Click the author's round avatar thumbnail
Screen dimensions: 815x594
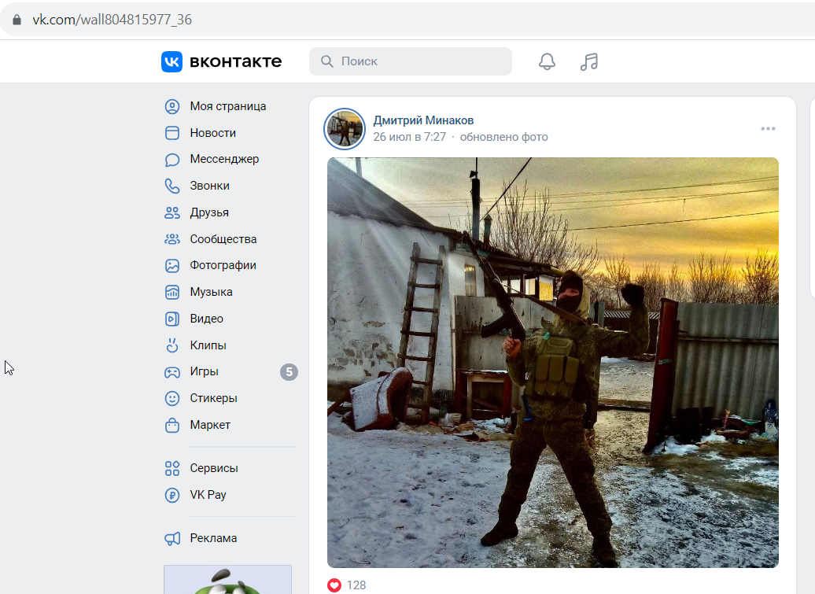click(x=344, y=128)
